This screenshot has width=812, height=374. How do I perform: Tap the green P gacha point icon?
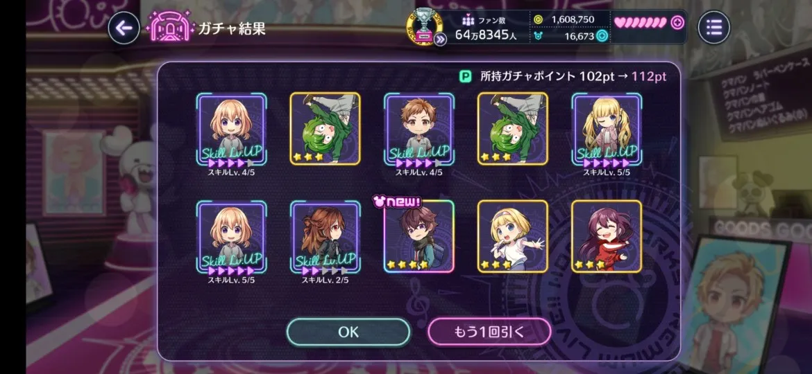466,77
